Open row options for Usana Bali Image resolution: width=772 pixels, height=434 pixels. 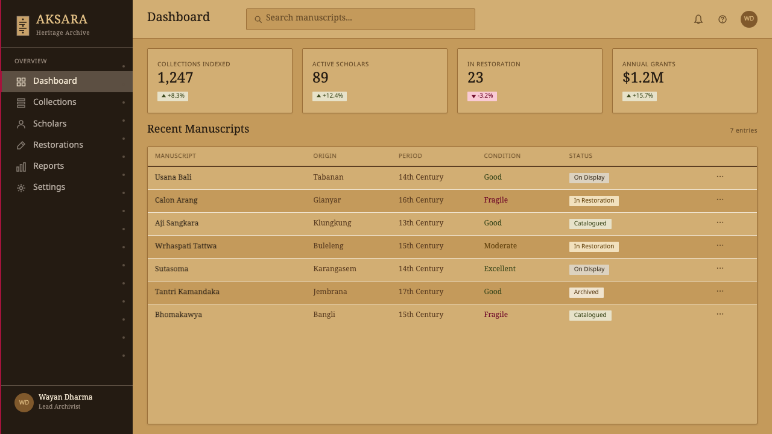point(720,177)
